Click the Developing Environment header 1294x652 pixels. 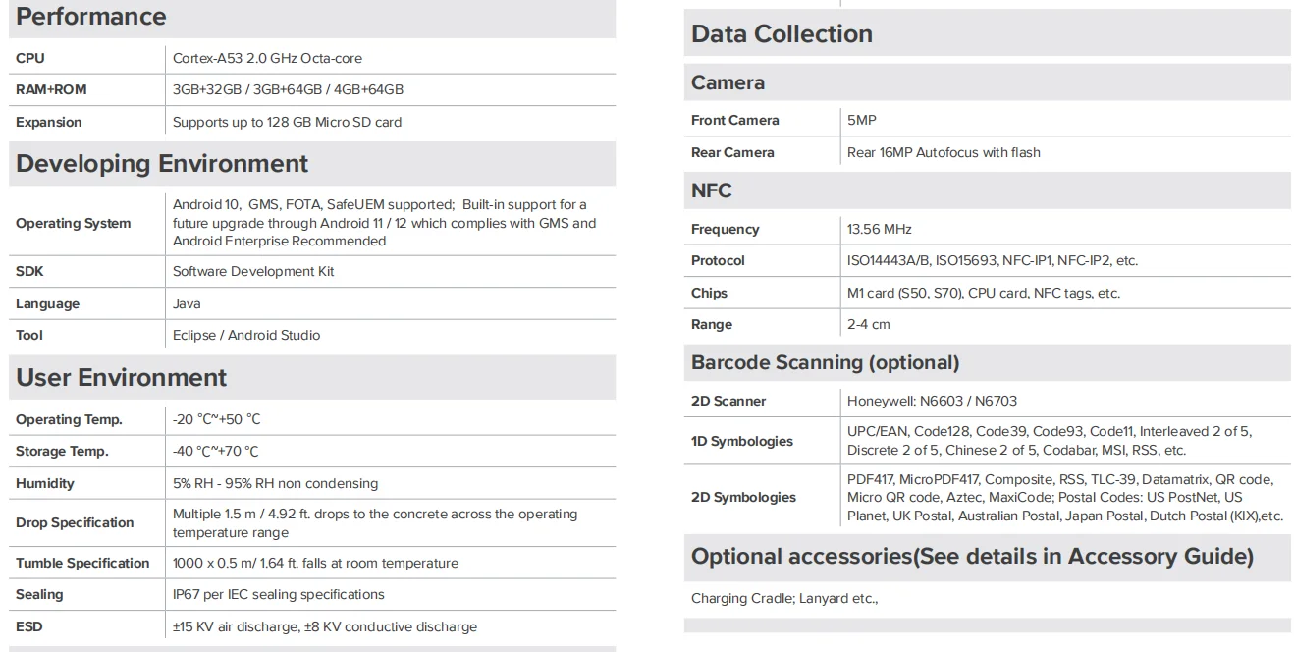coord(160,163)
